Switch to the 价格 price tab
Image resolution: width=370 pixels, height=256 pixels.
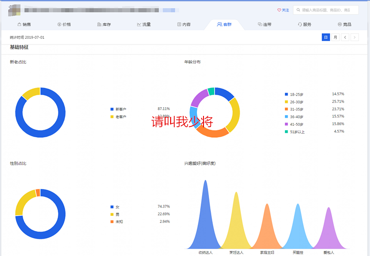click(x=64, y=24)
